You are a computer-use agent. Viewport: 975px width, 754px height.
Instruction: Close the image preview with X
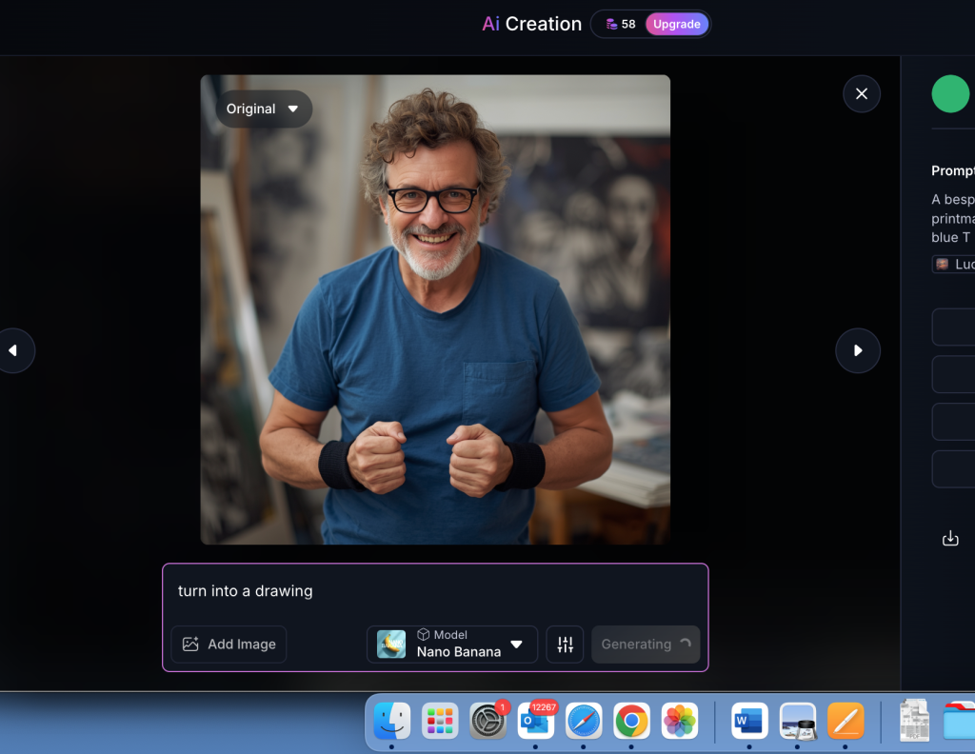click(x=861, y=93)
